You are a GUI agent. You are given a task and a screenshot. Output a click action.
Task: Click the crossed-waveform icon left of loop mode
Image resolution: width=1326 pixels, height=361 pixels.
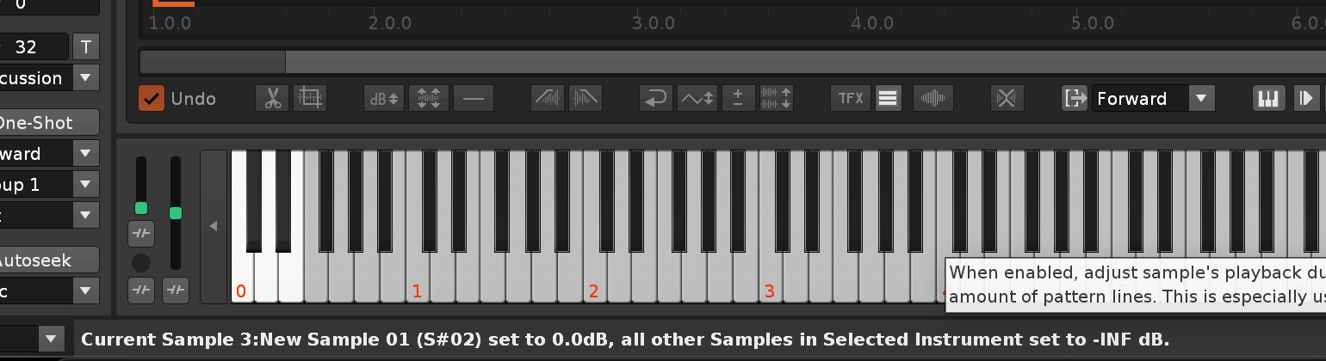[x=1007, y=99]
